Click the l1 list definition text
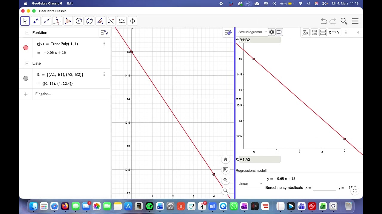382x214 pixels. tap(60, 75)
